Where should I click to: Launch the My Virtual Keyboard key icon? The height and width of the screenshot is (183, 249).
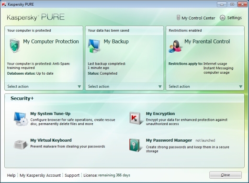[x=20, y=144]
